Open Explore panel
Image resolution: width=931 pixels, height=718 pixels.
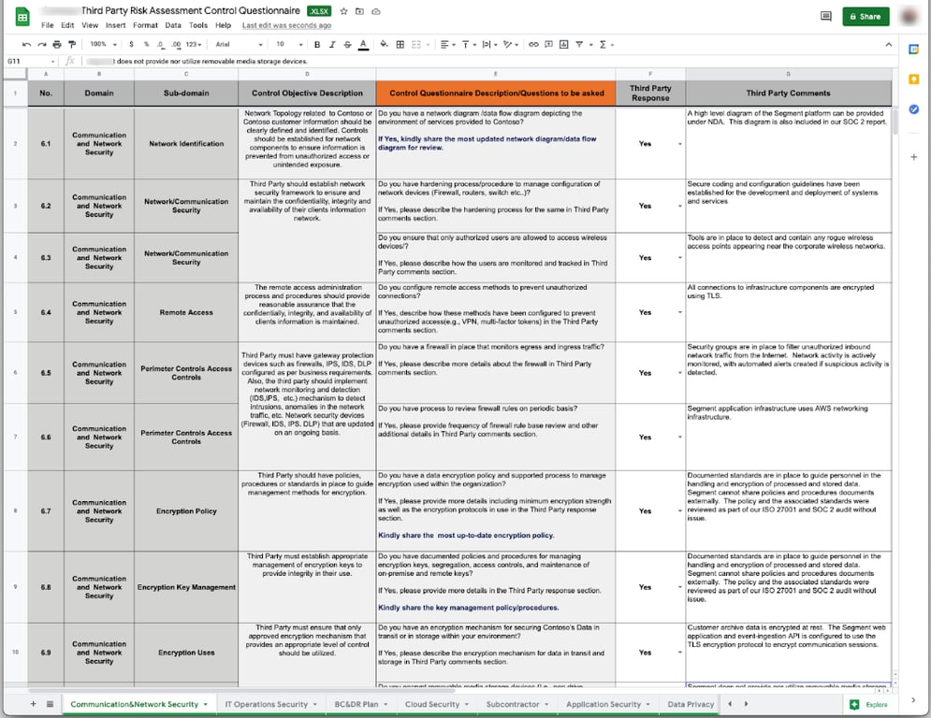click(x=869, y=705)
